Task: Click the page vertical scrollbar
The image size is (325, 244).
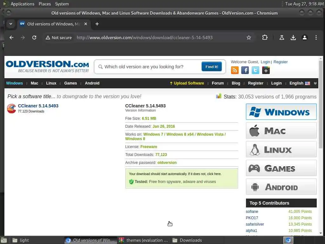Action: (x=321, y=104)
